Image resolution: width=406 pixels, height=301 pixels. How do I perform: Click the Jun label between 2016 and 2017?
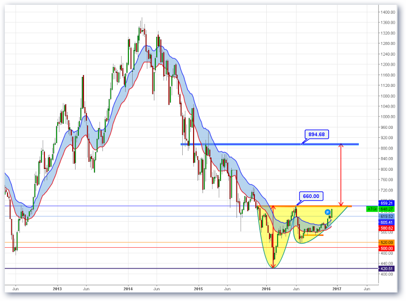click(x=296, y=289)
